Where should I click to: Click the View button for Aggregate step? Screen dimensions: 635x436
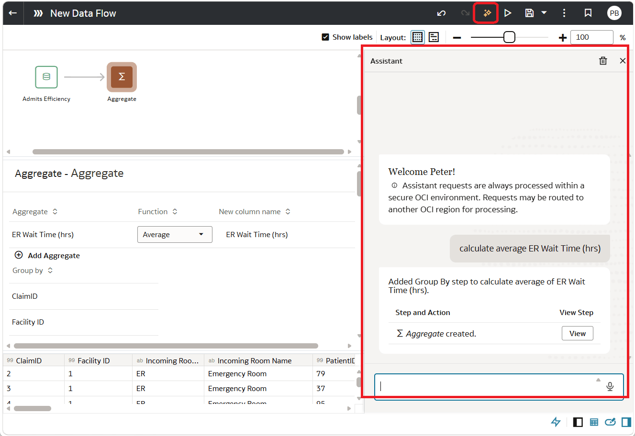(x=577, y=333)
